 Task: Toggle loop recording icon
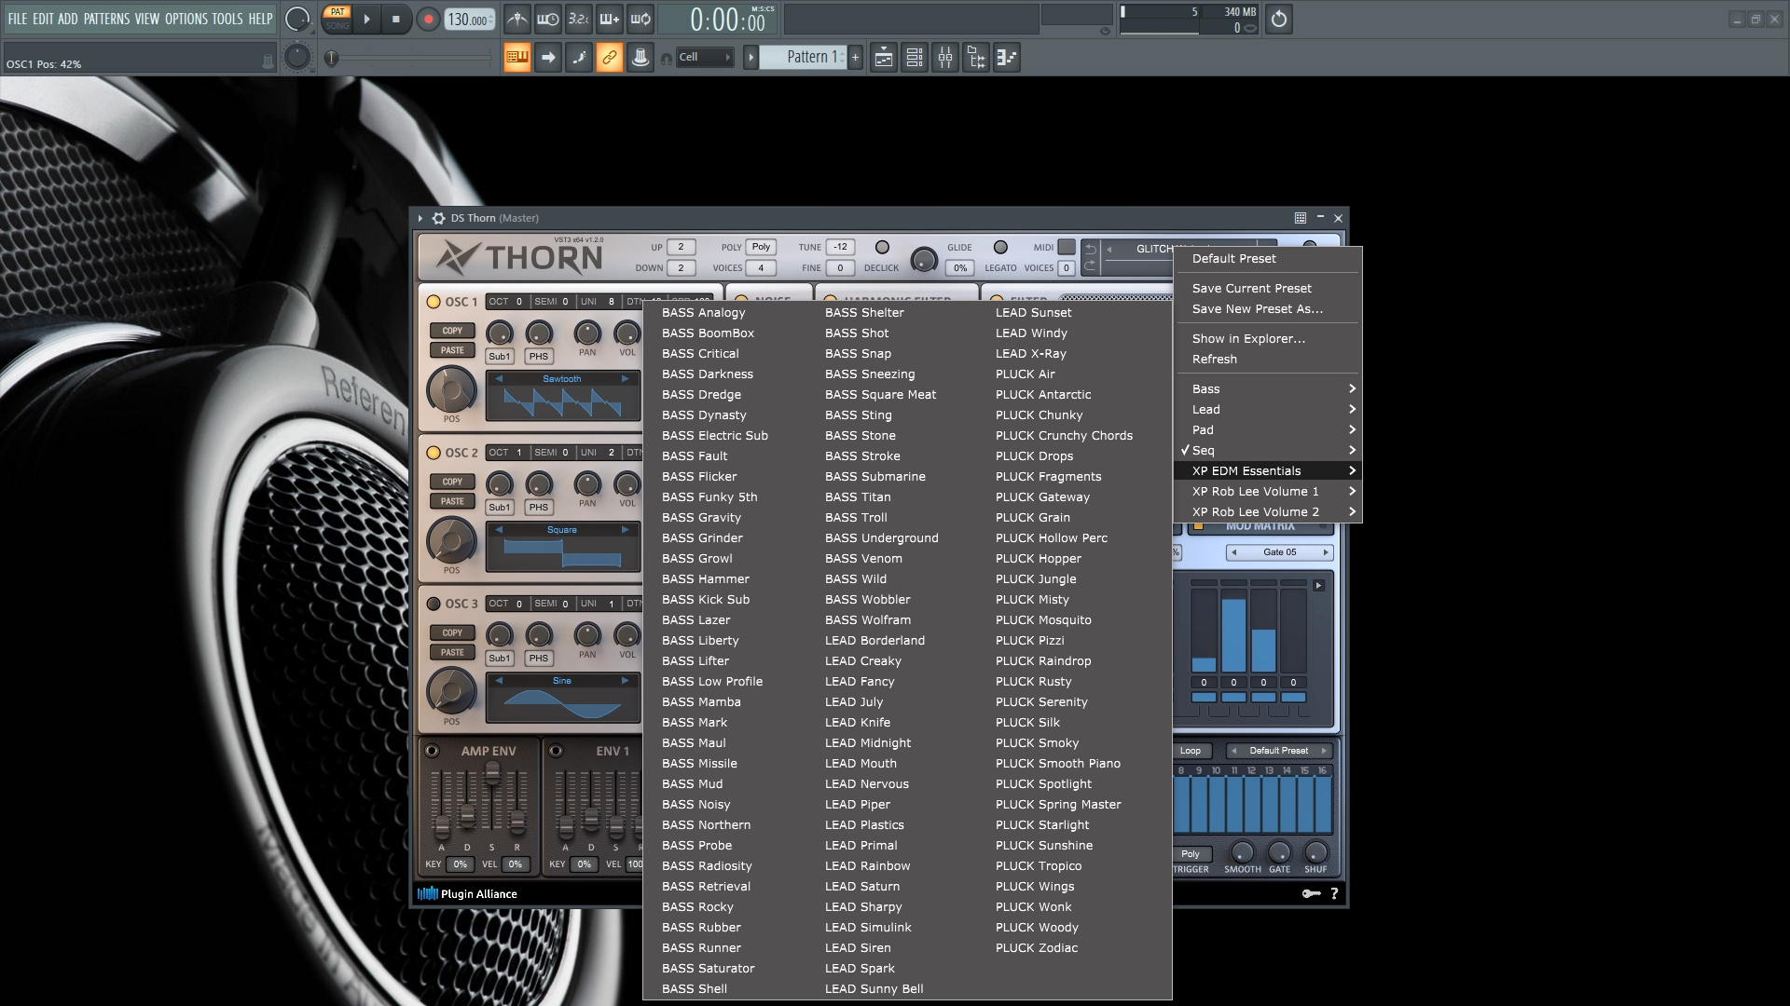640,19
